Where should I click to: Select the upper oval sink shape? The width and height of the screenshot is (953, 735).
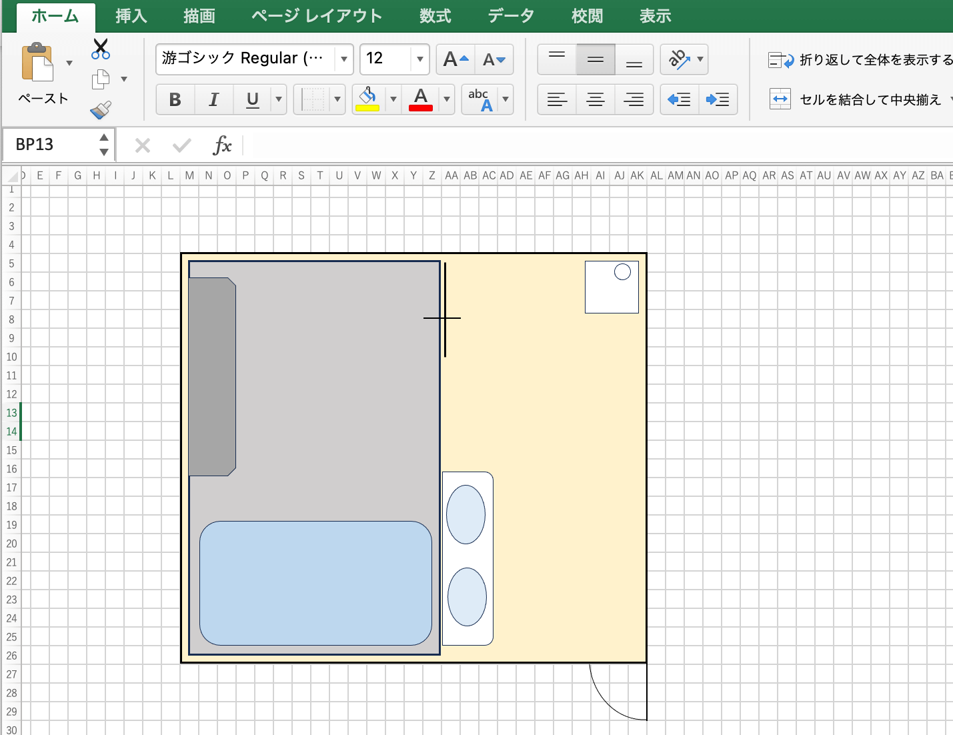coord(465,514)
